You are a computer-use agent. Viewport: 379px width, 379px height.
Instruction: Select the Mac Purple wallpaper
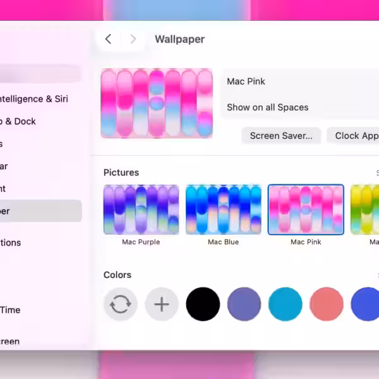coord(141,210)
